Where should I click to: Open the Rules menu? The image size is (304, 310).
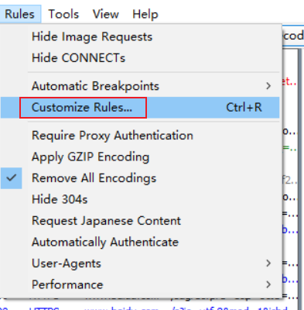(20, 14)
